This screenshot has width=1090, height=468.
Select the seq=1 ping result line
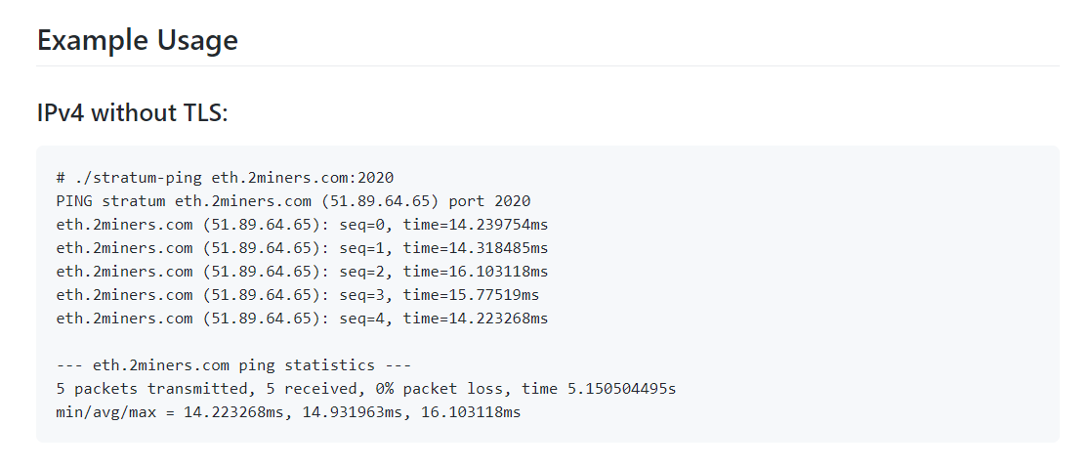point(303,248)
